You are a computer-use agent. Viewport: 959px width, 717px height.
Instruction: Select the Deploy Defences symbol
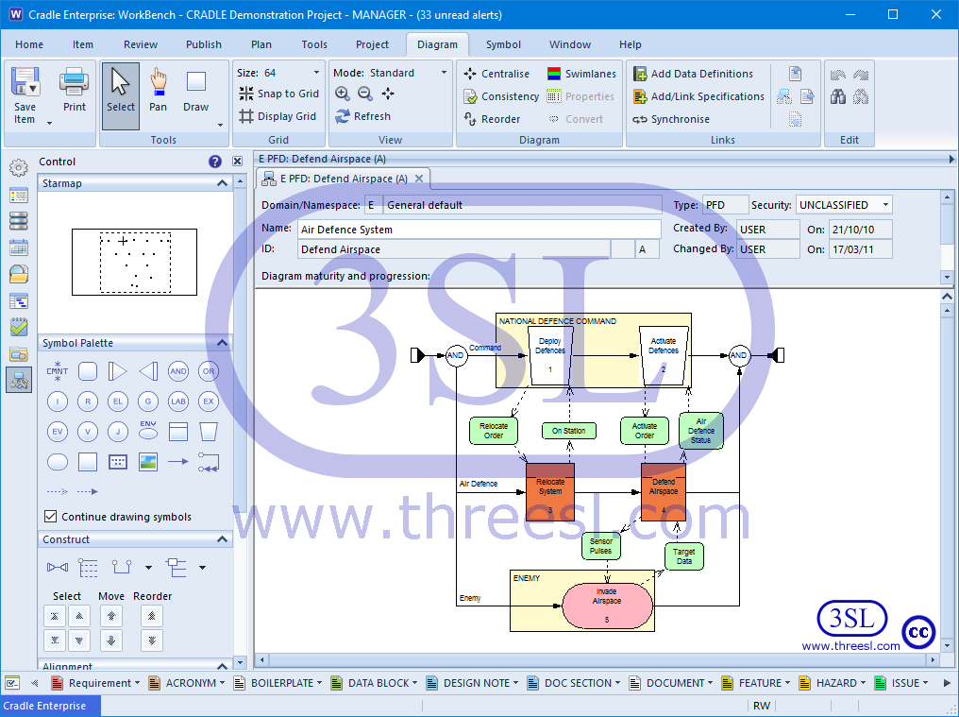click(x=550, y=356)
